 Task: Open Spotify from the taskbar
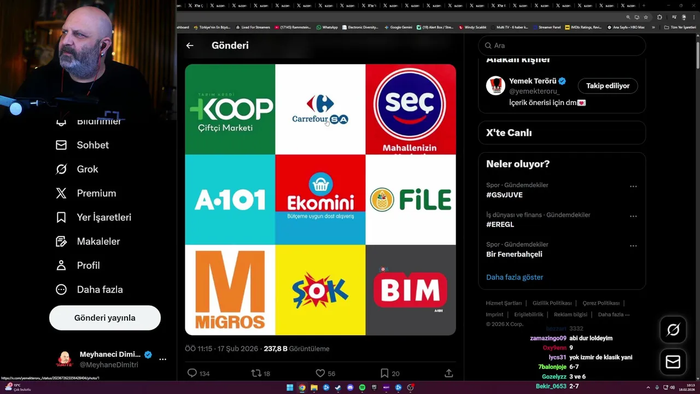[362, 387]
